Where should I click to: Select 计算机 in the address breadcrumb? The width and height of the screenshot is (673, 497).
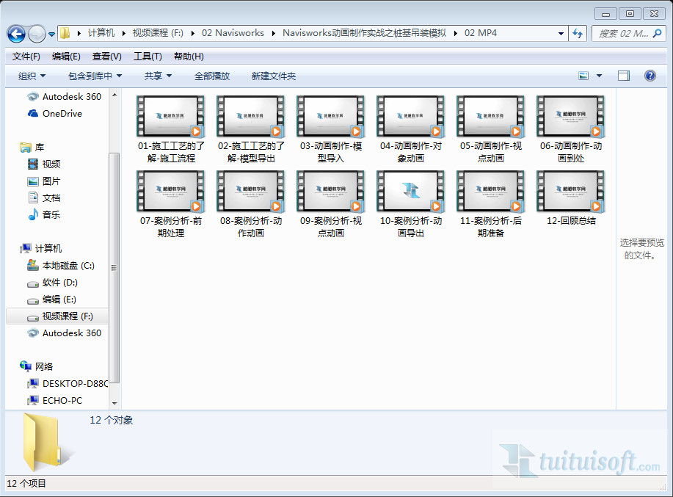pos(101,33)
